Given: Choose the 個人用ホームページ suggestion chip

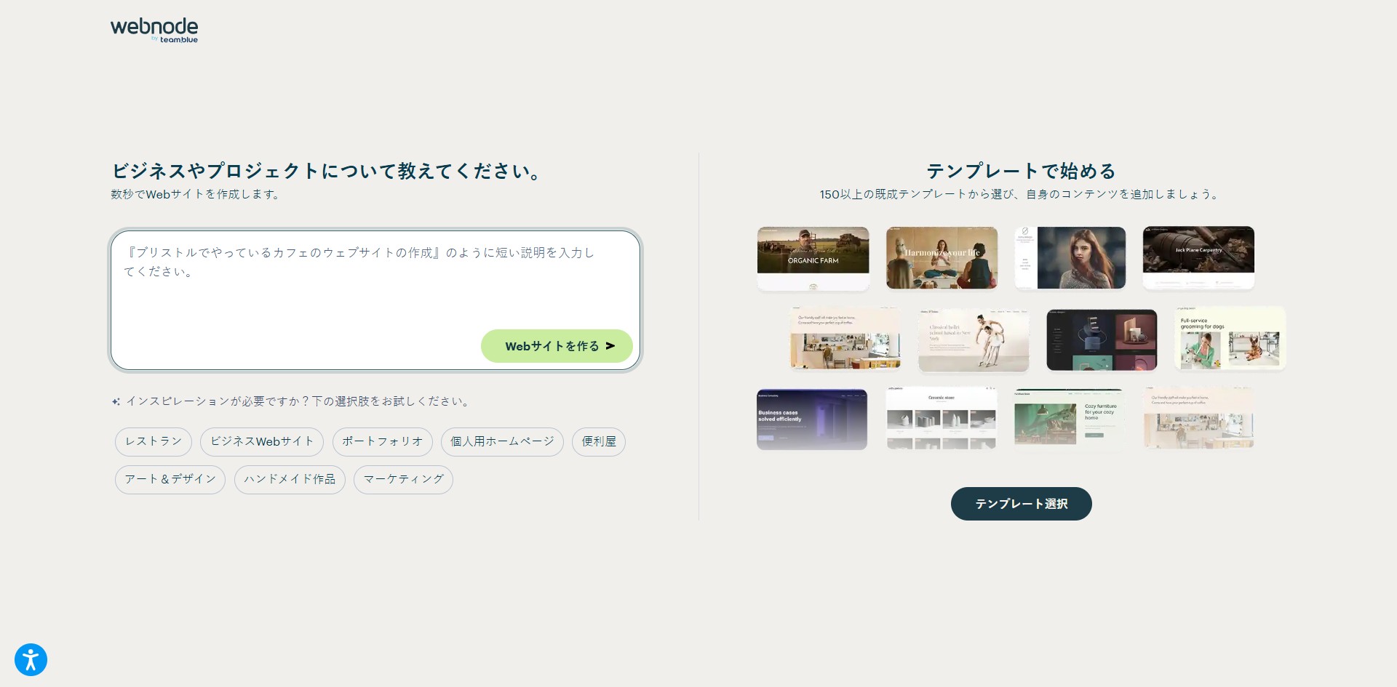Looking at the screenshot, I should 502,442.
